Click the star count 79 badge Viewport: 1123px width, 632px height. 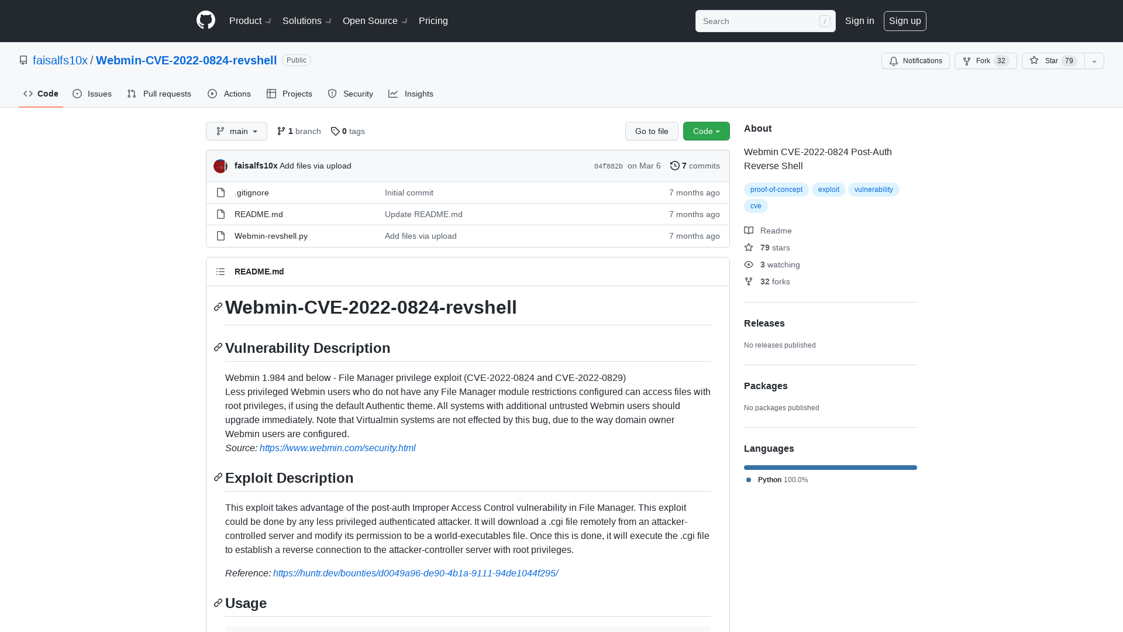pos(1069,61)
